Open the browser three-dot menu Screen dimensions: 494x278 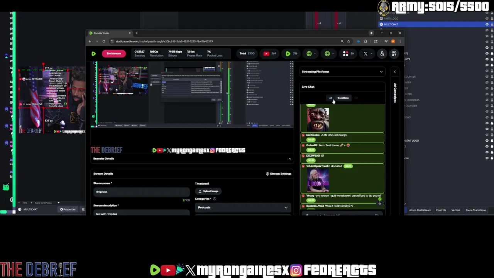pyautogui.click(x=400, y=41)
